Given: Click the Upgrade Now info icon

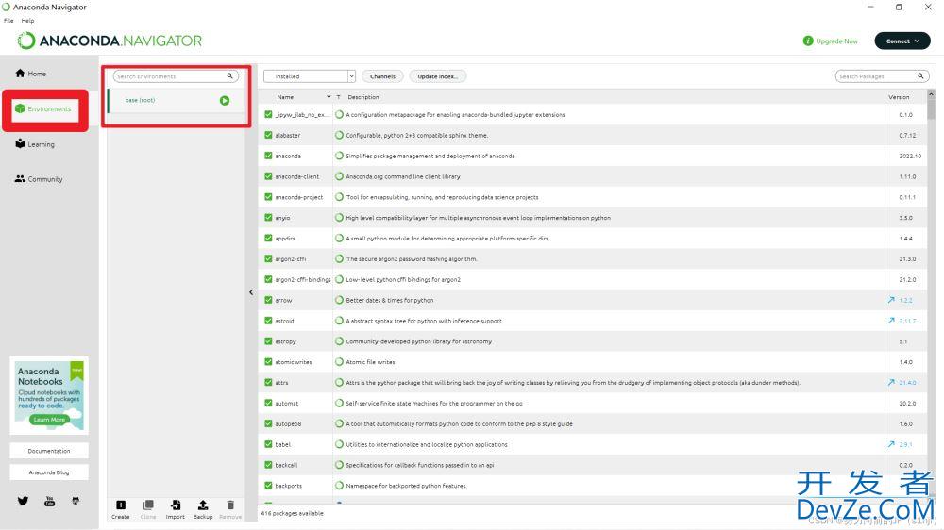Looking at the screenshot, I should tap(808, 41).
